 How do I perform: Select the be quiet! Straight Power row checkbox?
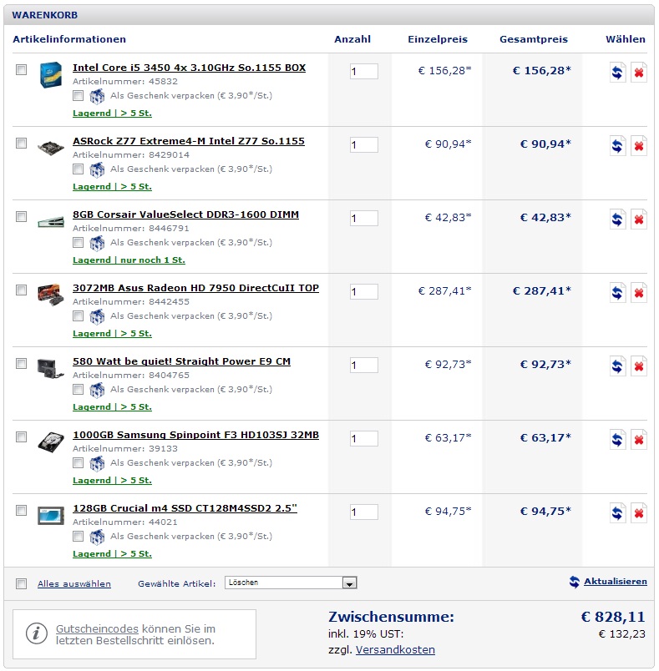click(x=21, y=363)
